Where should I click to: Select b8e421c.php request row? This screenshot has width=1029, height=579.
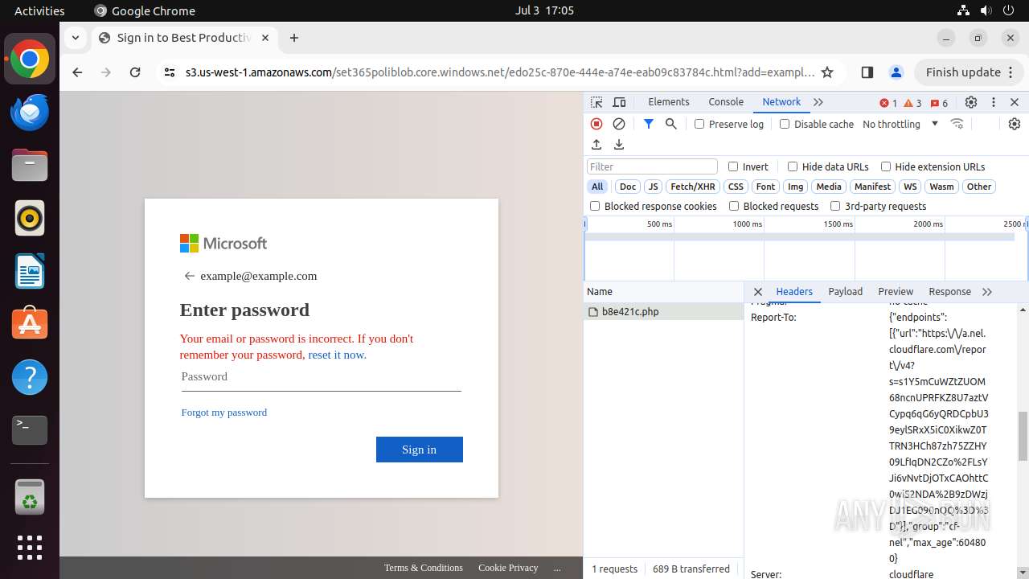pos(664,312)
